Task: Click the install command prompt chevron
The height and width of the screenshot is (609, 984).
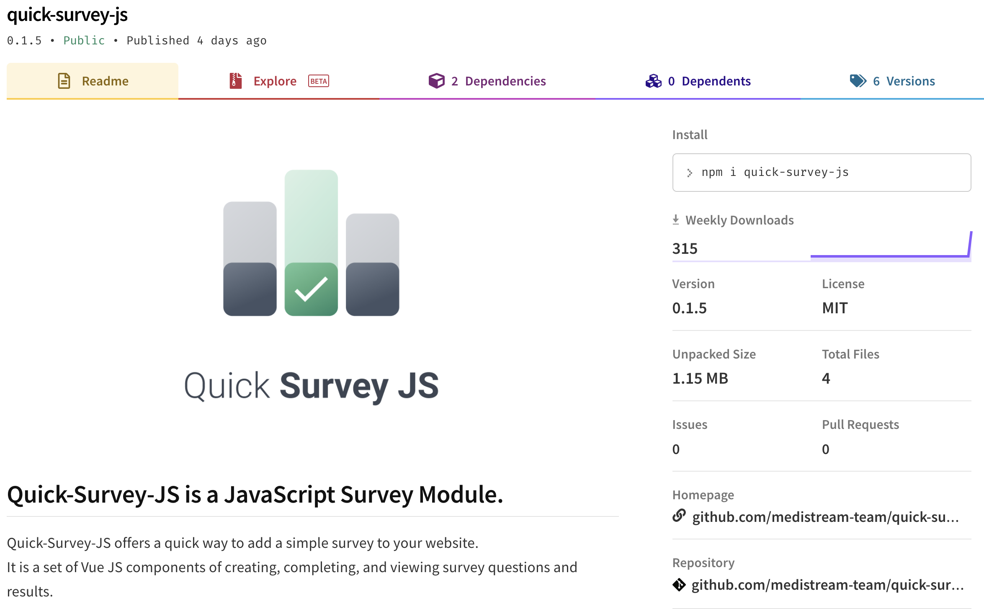Action: point(690,173)
